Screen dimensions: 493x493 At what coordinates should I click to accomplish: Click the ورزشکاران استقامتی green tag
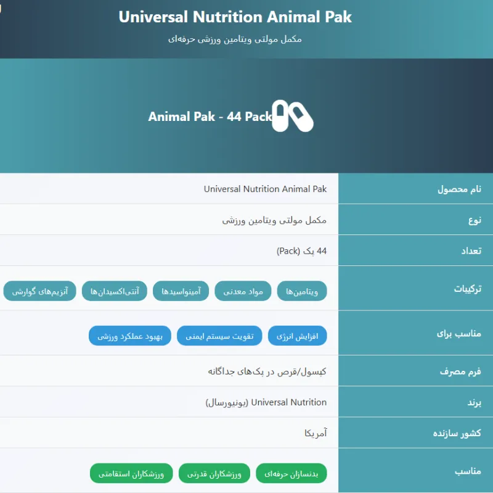pos(131,473)
